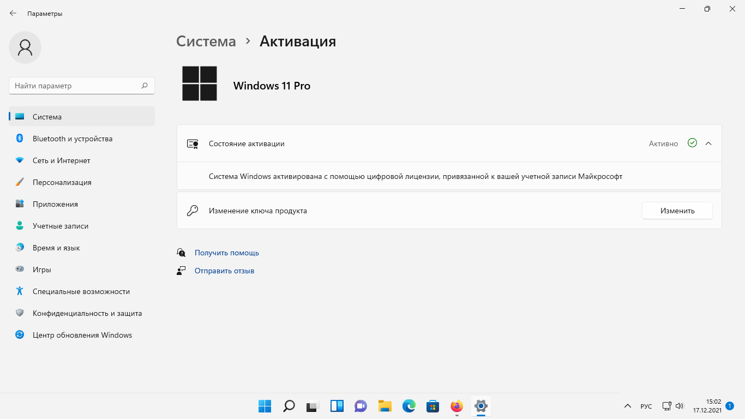The width and height of the screenshot is (745, 419).
Task: Open clock and date 15:02
Action: [x=707, y=405]
